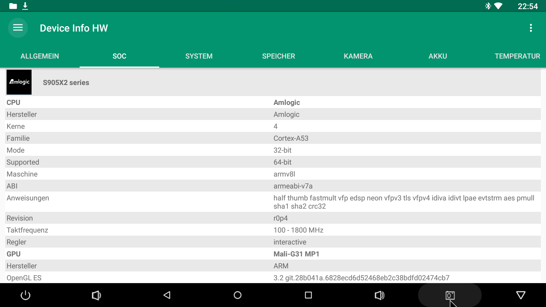Select the Kerne row value 4
The height and width of the screenshot is (307, 546).
point(276,126)
